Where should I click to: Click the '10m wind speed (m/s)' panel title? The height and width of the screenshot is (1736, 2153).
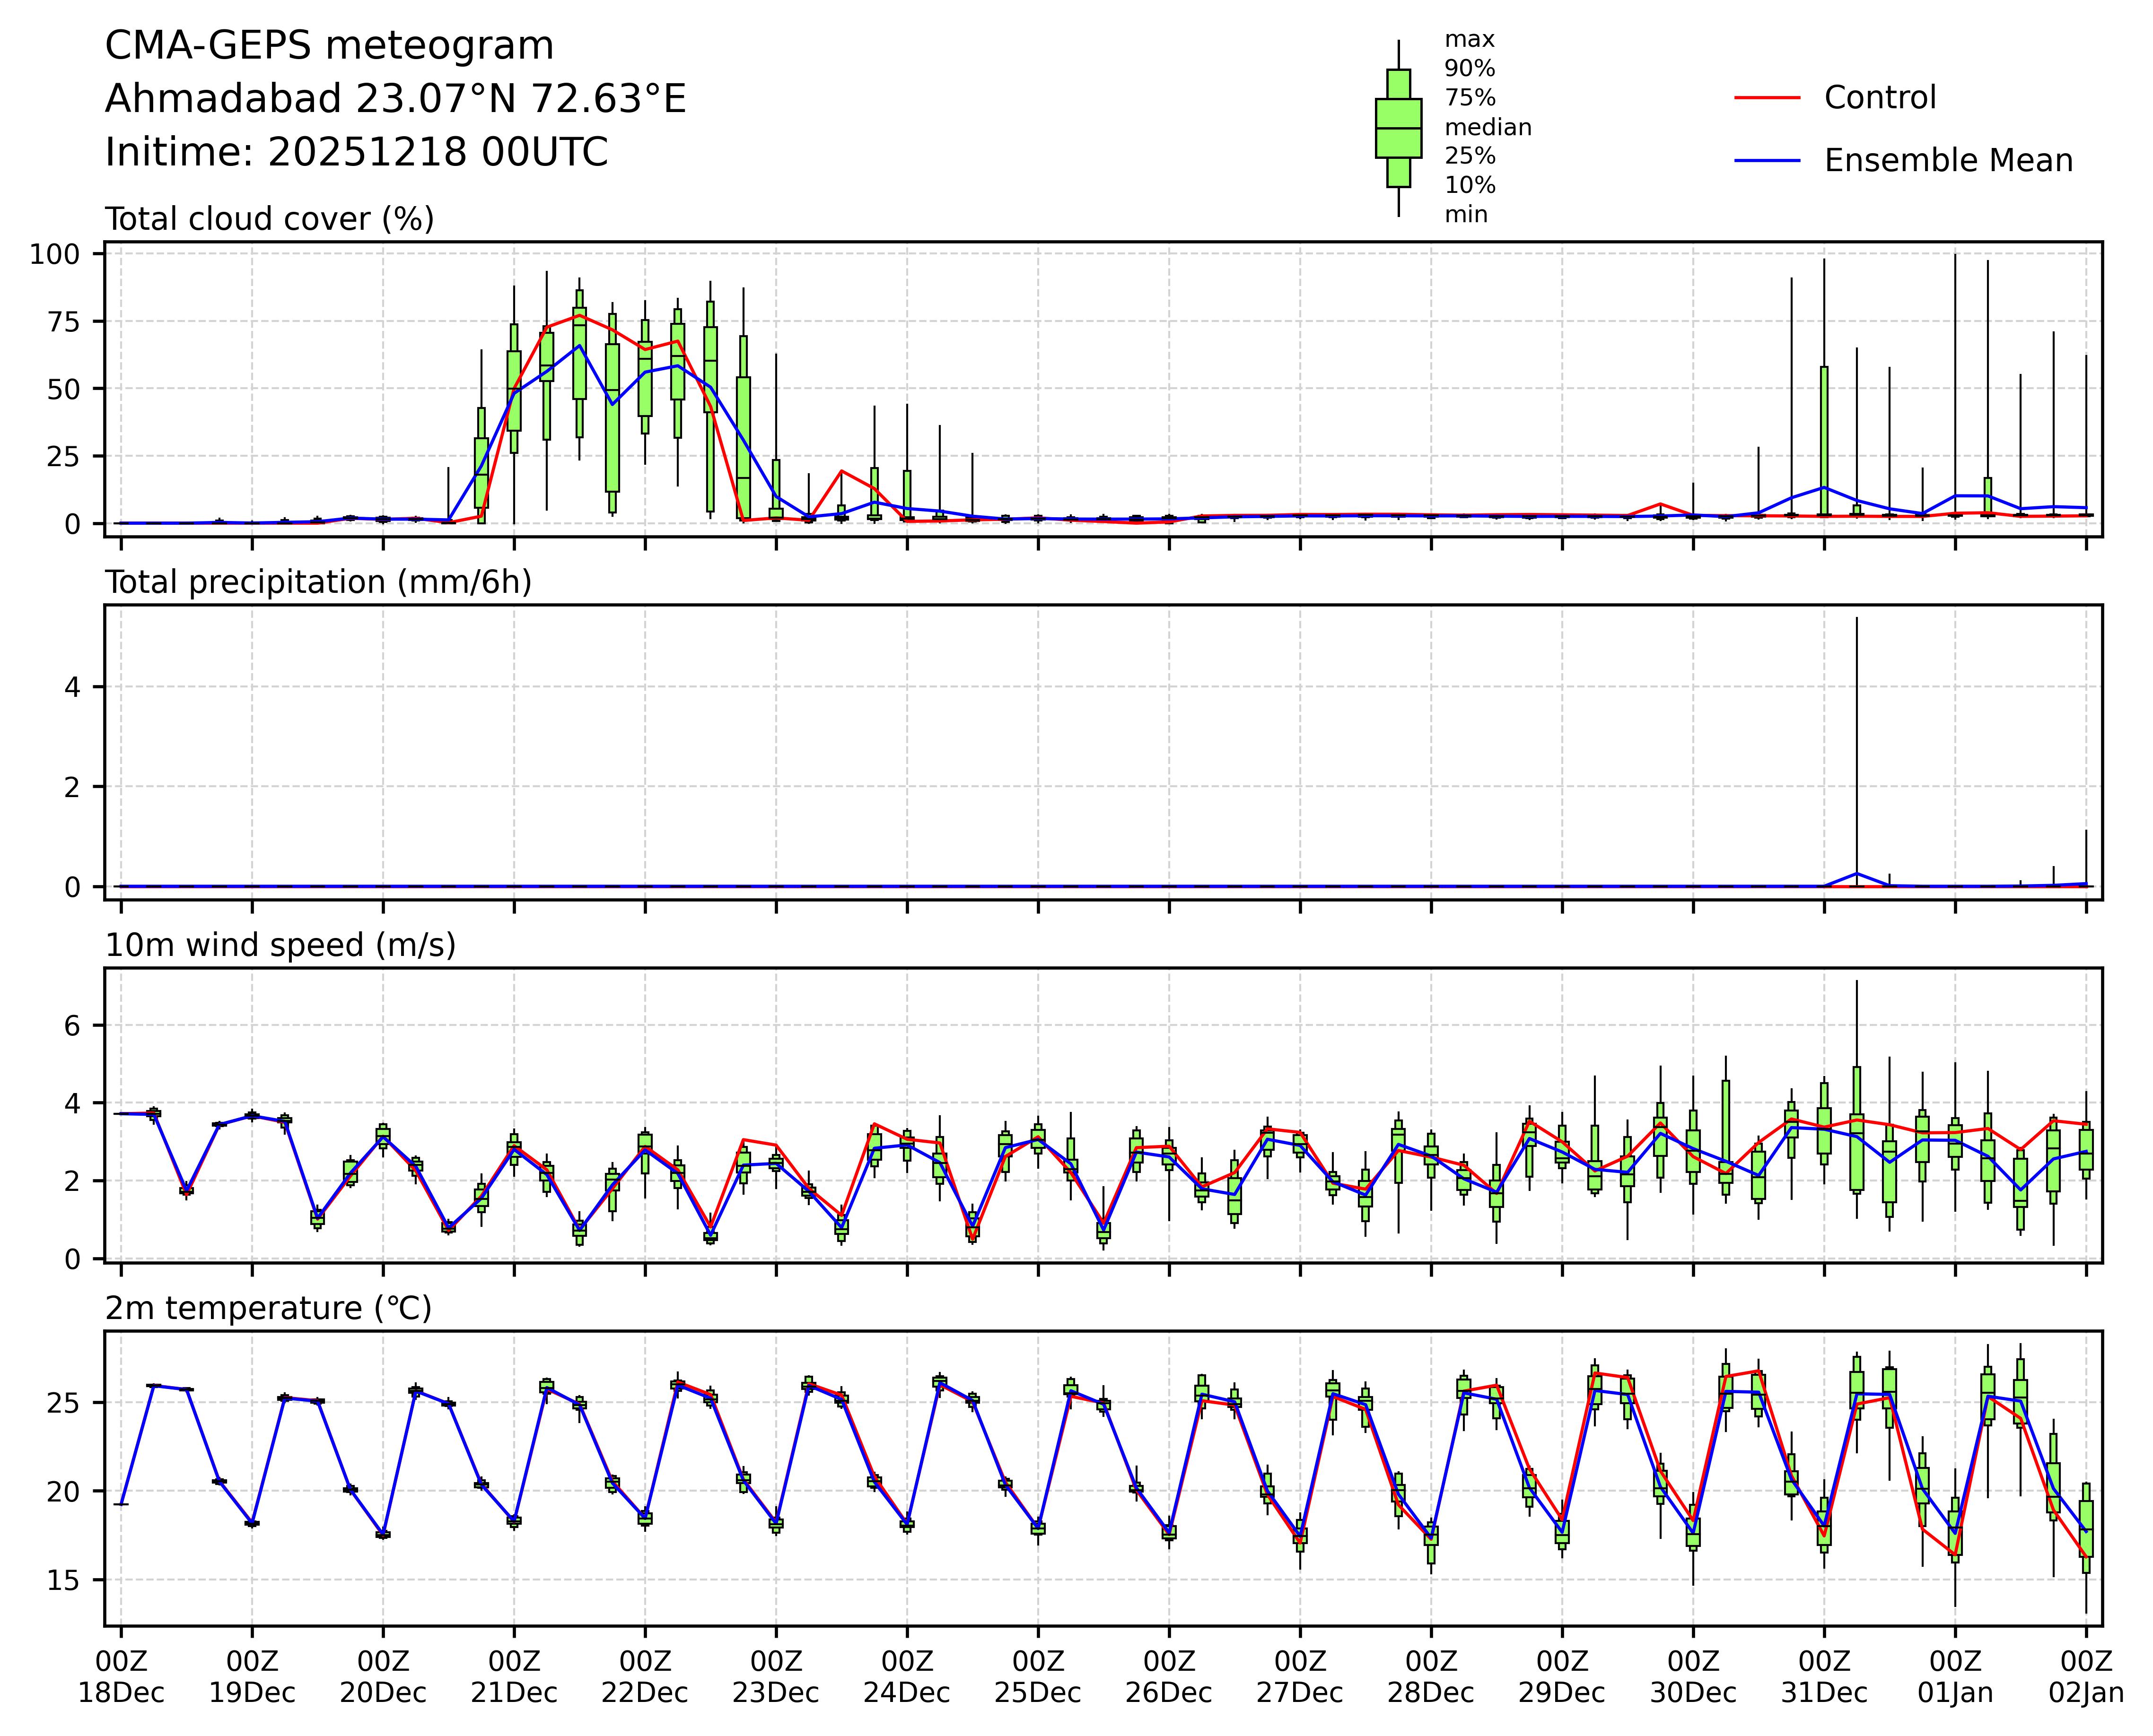pyautogui.click(x=280, y=945)
